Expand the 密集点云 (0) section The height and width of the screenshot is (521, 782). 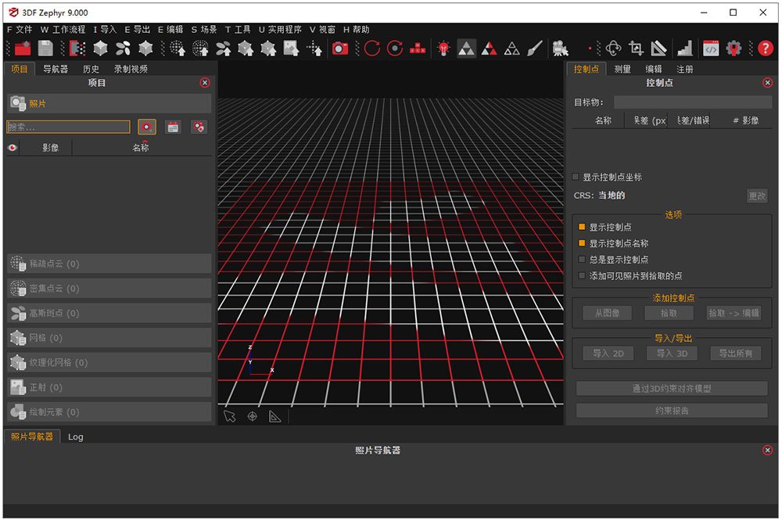pyautogui.click(x=109, y=289)
